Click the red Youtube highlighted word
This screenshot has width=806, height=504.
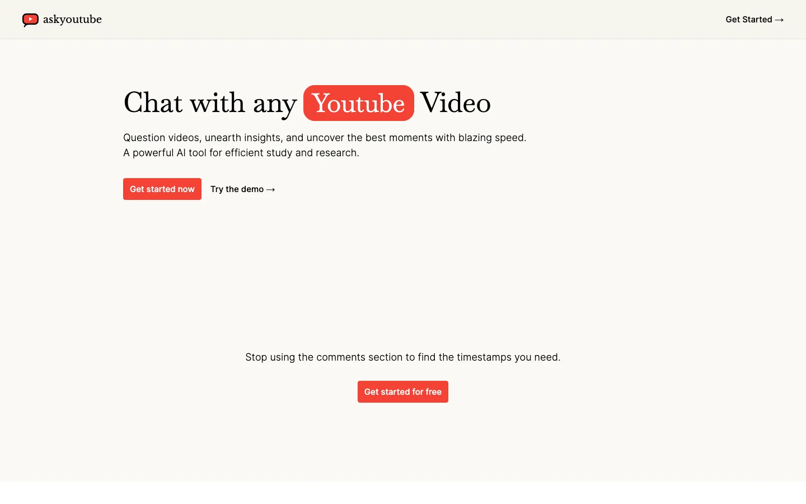coord(359,103)
